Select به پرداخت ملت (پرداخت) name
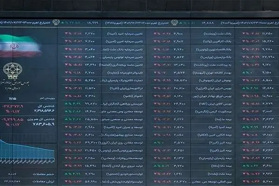This screenshot has height=186, width=279. coord(213,65)
